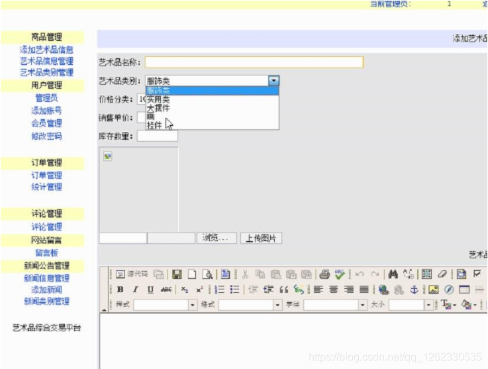Select 大摆件 in the category list
This screenshot has height=369, width=488.
pyautogui.click(x=212, y=108)
